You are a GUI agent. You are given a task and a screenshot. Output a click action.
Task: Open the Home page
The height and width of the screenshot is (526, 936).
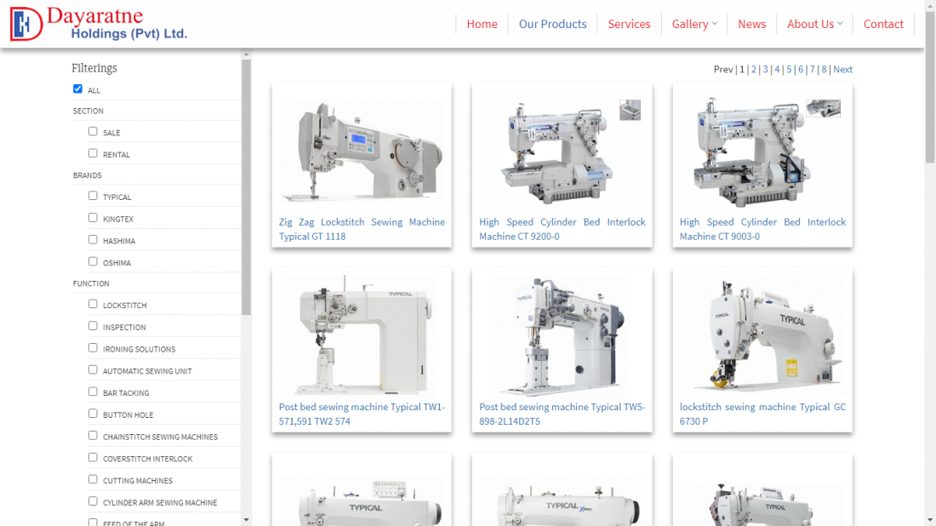482,24
